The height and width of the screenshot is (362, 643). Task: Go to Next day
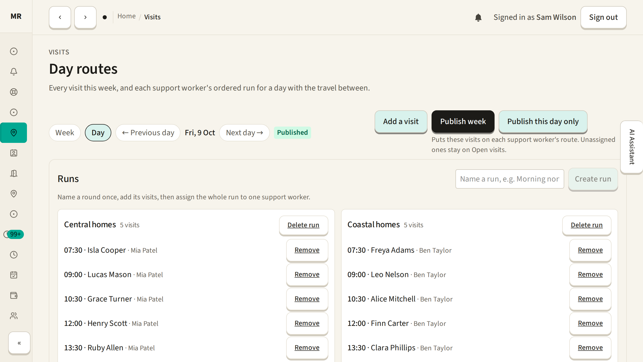tap(244, 133)
